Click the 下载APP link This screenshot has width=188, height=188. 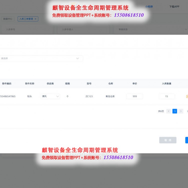(174, 7)
